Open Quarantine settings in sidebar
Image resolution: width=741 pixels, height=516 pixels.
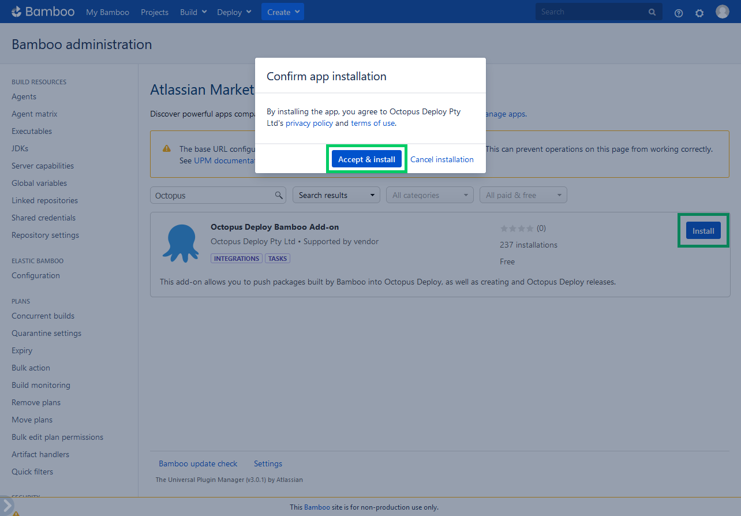(x=46, y=333)
